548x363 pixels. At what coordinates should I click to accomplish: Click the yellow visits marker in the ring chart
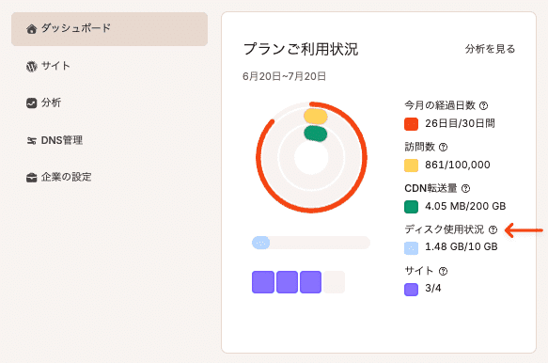(316, 117)
